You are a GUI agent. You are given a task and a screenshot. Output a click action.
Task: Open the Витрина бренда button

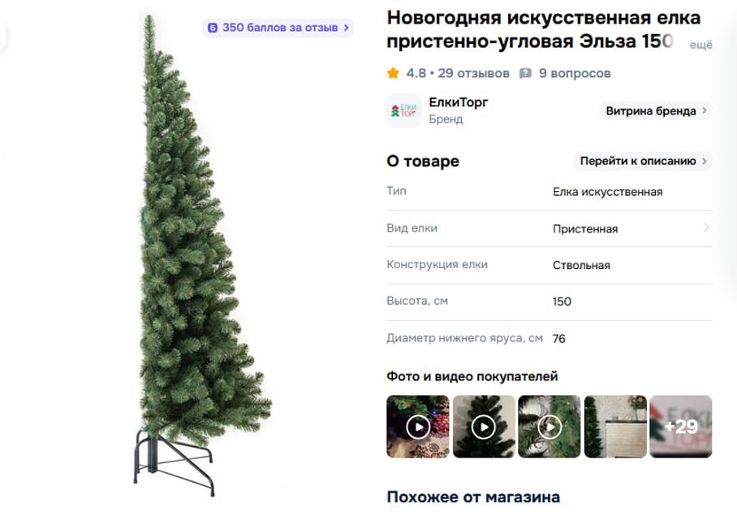pos(656,111)
